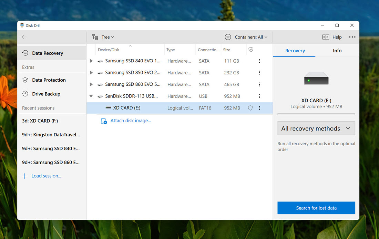Image resolution: width=379 pixels, height=239 pixels.
Task: Open options menu for XD CARD (E:)
Action: point(259,108)
